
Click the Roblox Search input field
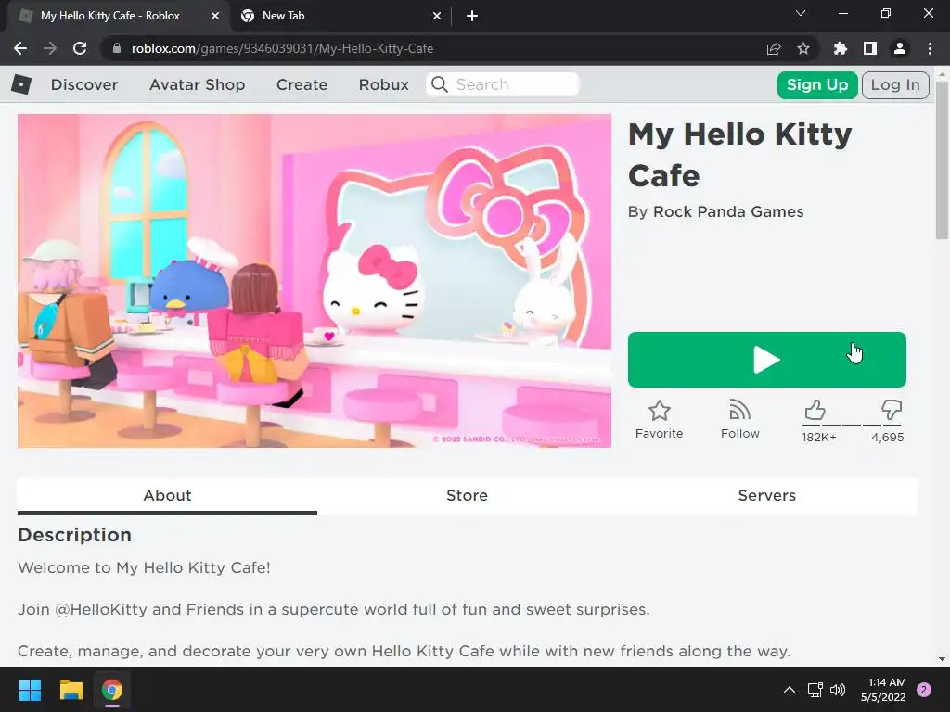(x=503, y=84)
